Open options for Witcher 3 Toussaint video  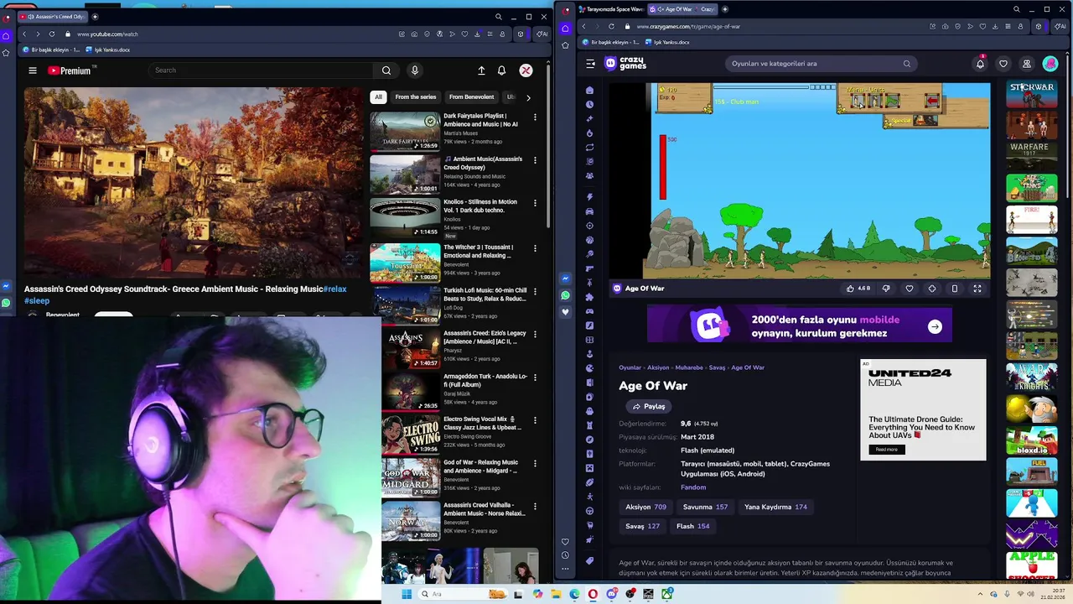pyautogui.click(x=535, y=248)
